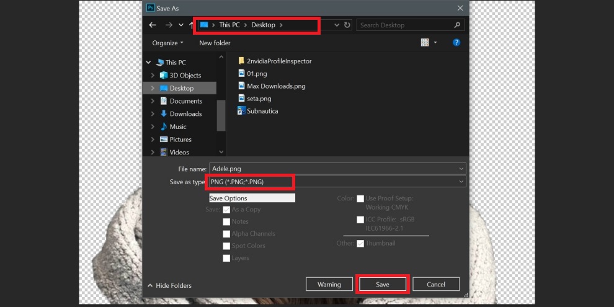Image resolution: width=614 pixels, height=307 pixels.
Task: Click the Search Desktop field
Action: pos(411,25)
